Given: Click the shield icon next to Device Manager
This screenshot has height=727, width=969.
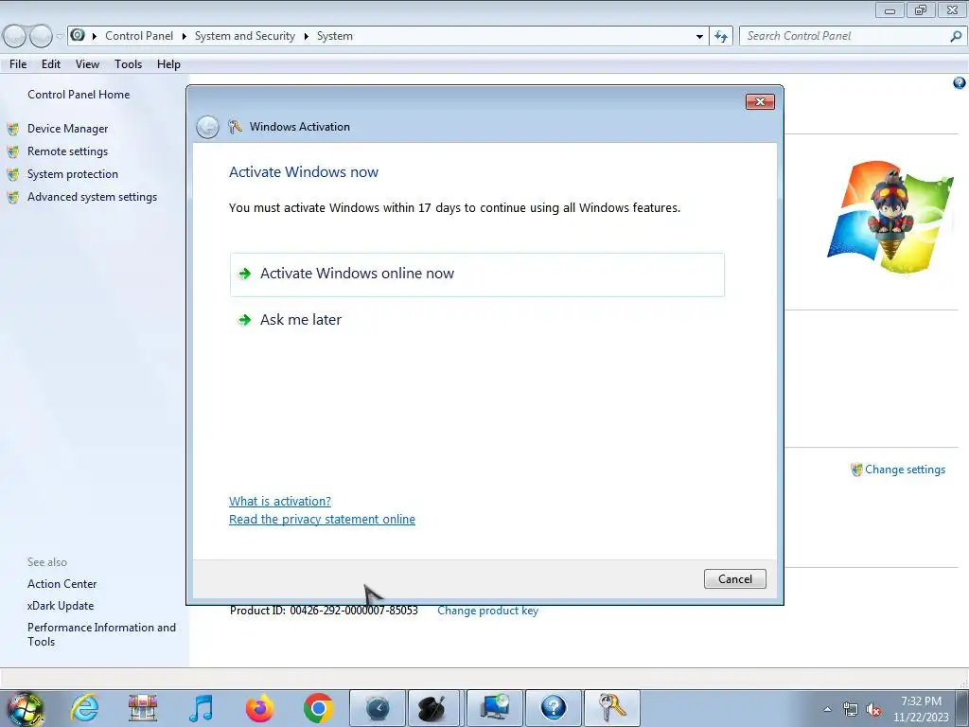Looking at the screenshot, I should [13, 129].
